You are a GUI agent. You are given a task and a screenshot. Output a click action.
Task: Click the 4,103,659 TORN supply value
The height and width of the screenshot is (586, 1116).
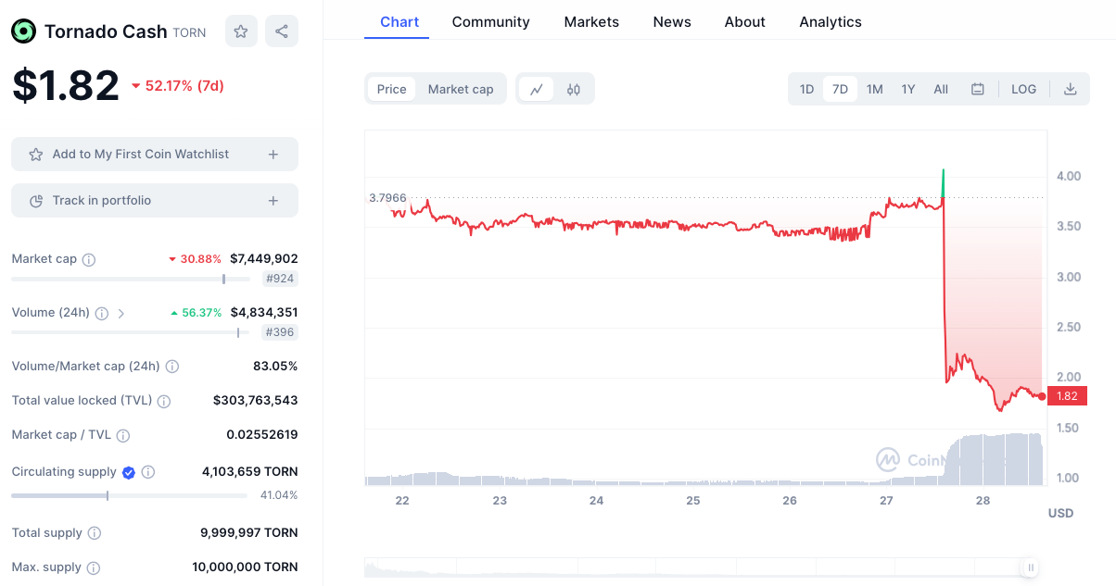[x=250, y=472]
